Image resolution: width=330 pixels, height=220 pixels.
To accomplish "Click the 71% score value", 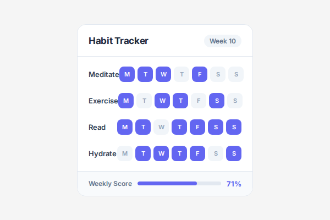I will click(x=234, y=184).
